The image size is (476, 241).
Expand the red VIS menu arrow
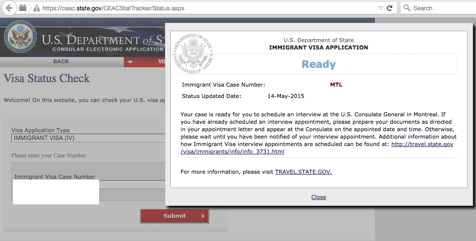pyautogui.click(x=130, y=62)
